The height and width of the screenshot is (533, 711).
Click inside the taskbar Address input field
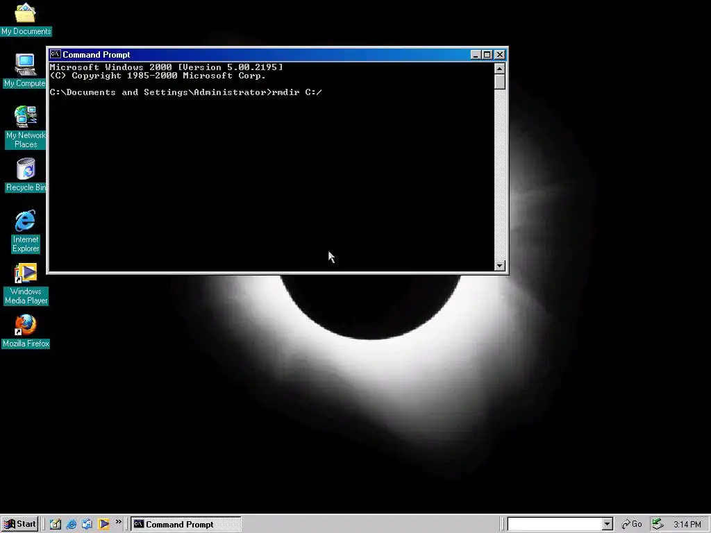pyautogui.click(x=555, y=524)
